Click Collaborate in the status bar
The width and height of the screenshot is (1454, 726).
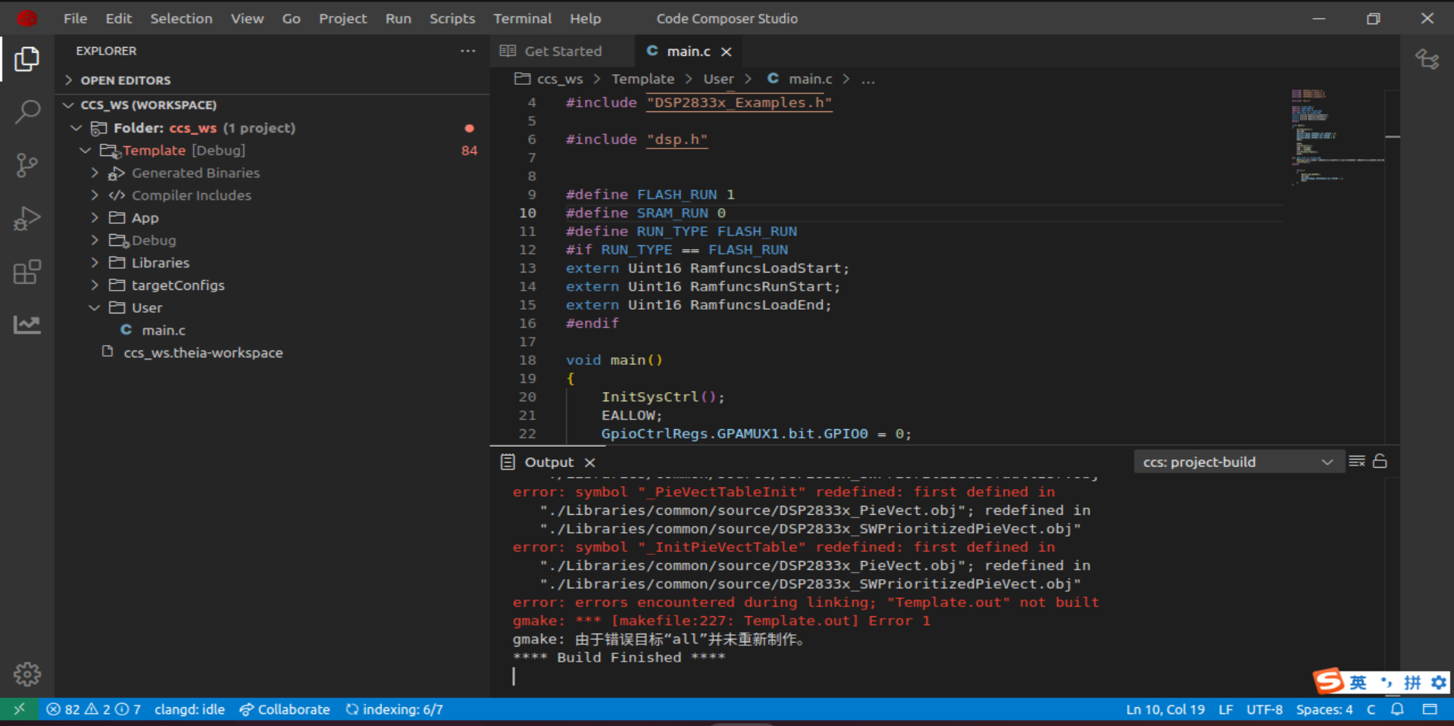point(285,709)
